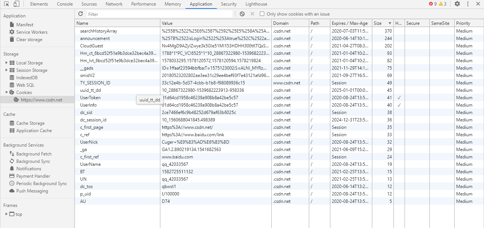The height and width of the screenshot is (228, 484).
Task: Switch to the Lighthouse tab
Action: point(256,4)
